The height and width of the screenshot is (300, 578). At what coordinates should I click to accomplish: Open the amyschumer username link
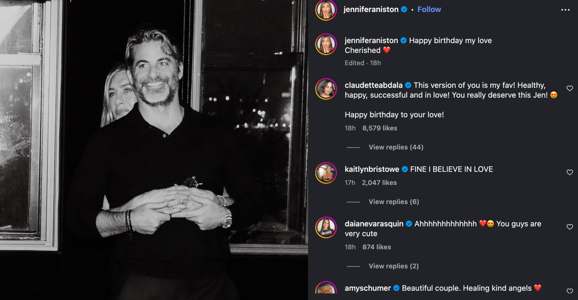coord(368,288)
